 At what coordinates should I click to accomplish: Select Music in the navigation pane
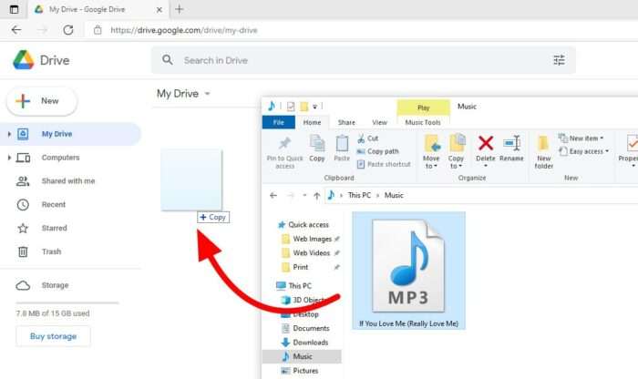tap(302, 356)
